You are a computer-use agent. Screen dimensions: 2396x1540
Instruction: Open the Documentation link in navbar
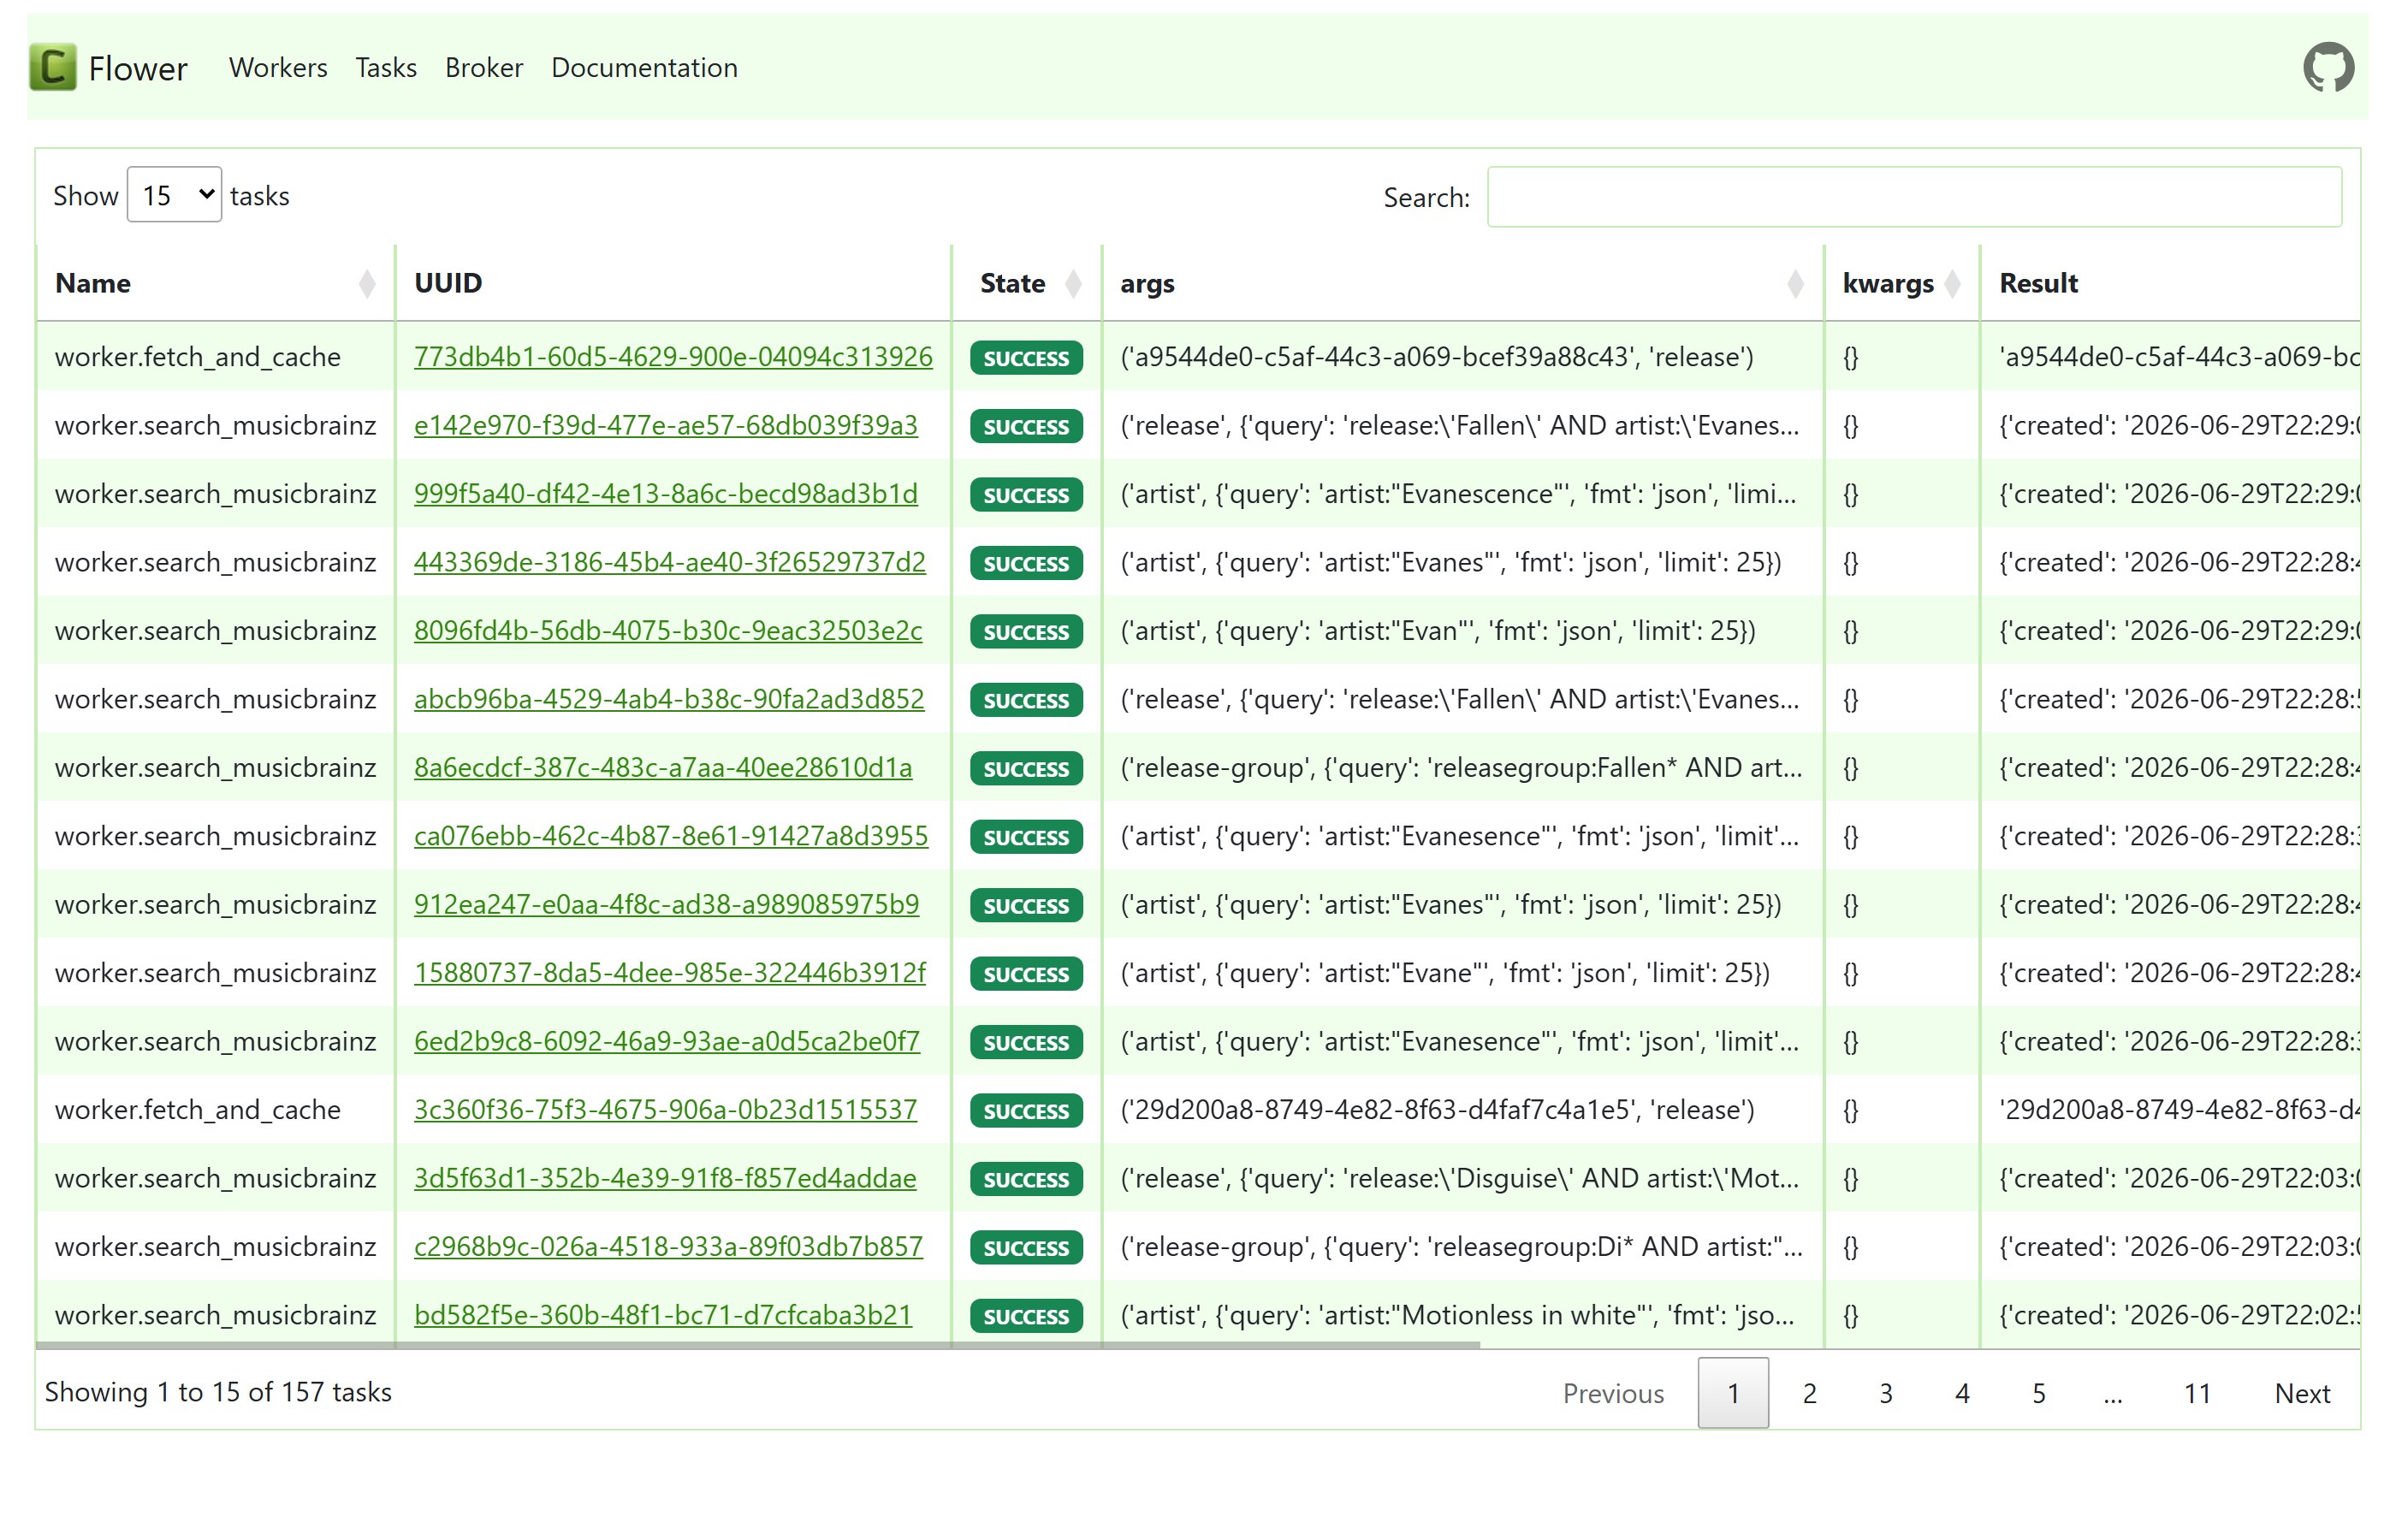click(644, 67)
